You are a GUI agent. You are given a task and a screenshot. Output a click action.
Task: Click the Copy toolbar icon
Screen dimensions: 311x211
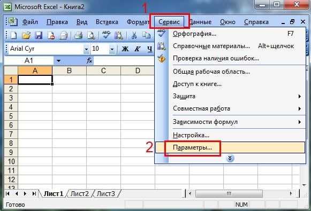point(146,36)
